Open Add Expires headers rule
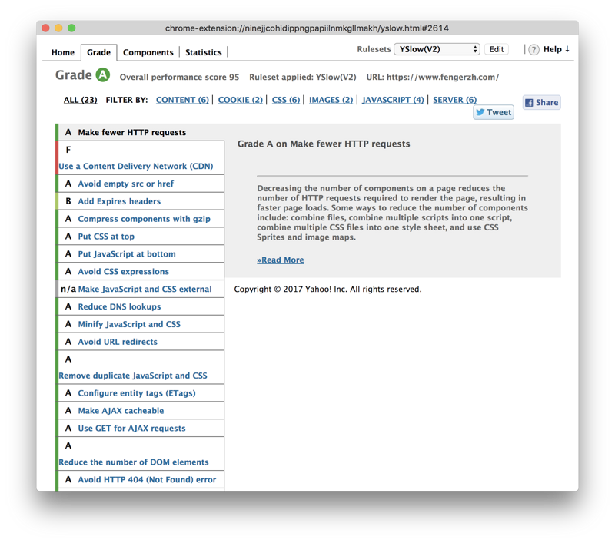This screenshot has width=615, height=543. coord(141,201)
